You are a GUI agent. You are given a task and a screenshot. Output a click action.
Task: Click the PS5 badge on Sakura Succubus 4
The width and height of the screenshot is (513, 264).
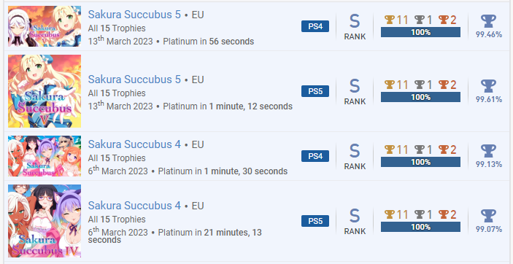click(x=315, y=221)
